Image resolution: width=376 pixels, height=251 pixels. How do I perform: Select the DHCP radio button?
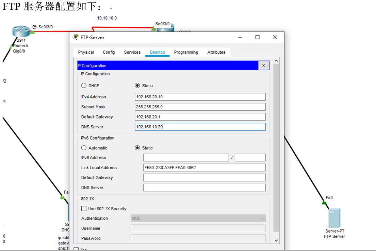click(84, 85)
